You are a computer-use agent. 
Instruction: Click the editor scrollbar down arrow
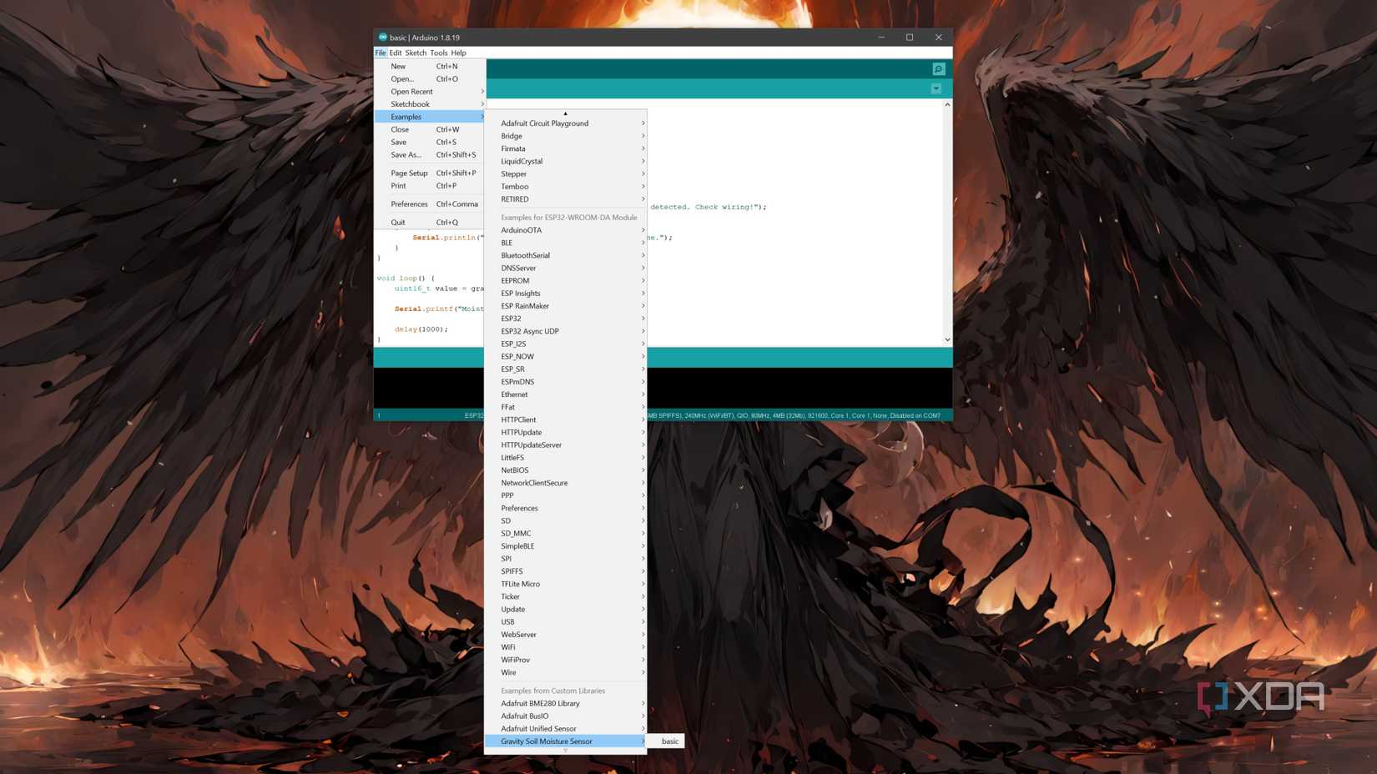[x=947, y=339]
